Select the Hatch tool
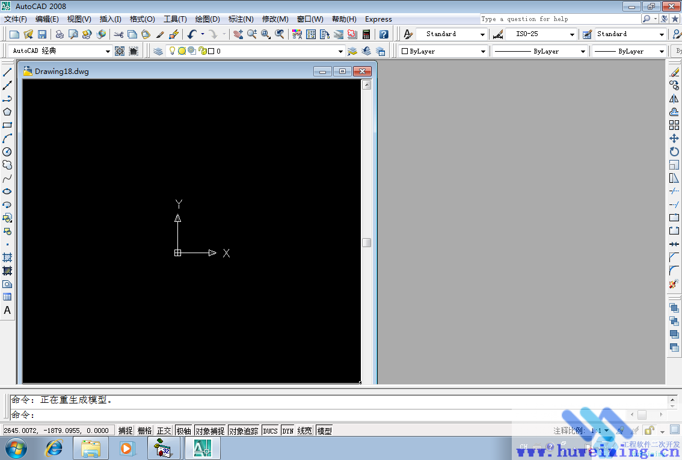Image resolution: width=682 pixels, height=460 pixels. [x=7, y=257]
